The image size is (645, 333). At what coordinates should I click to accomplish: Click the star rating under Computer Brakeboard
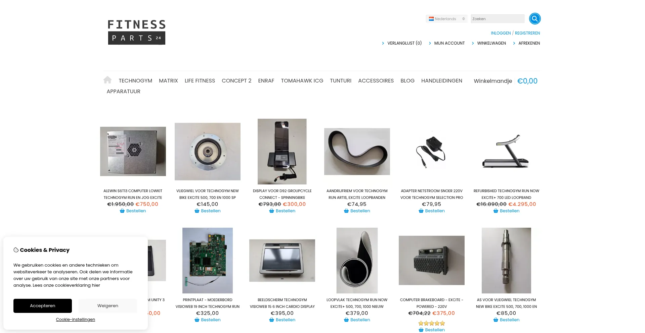pyautogui.click(x=432, y=323)
